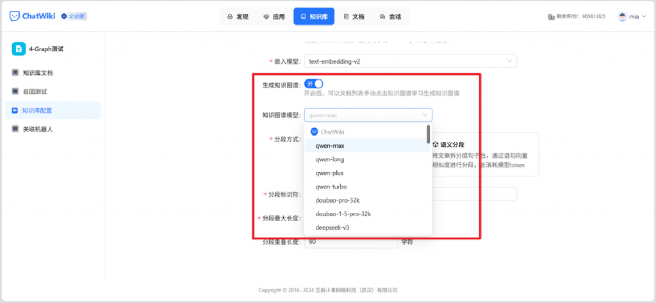This screenshot has height=303, width=656.
Task: Click the 关联机器人 sidebar icon
Action: pyautogui.click(x=15, y=129)
